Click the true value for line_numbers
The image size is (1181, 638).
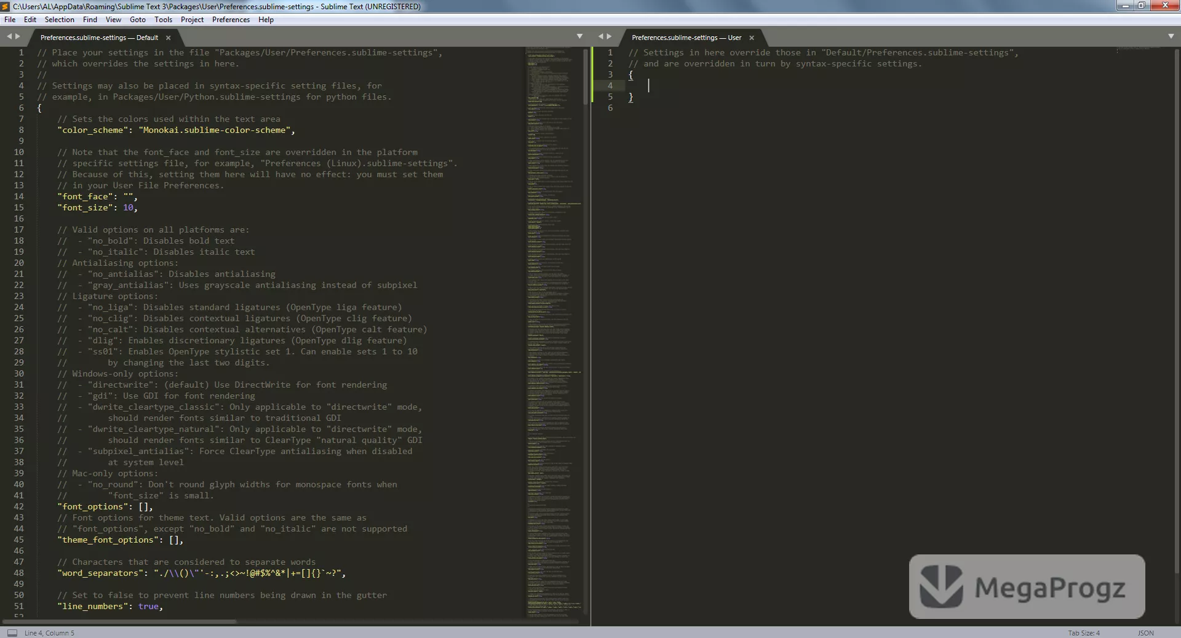[148, 606]
